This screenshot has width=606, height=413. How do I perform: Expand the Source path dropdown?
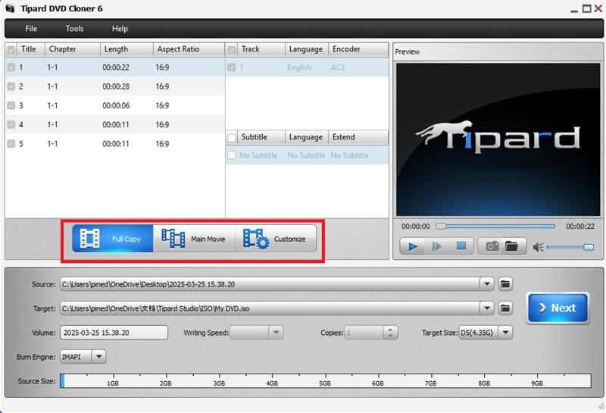487,284
